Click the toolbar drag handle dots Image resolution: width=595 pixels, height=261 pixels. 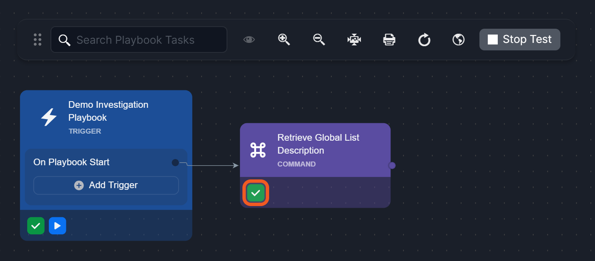point(38,40)
